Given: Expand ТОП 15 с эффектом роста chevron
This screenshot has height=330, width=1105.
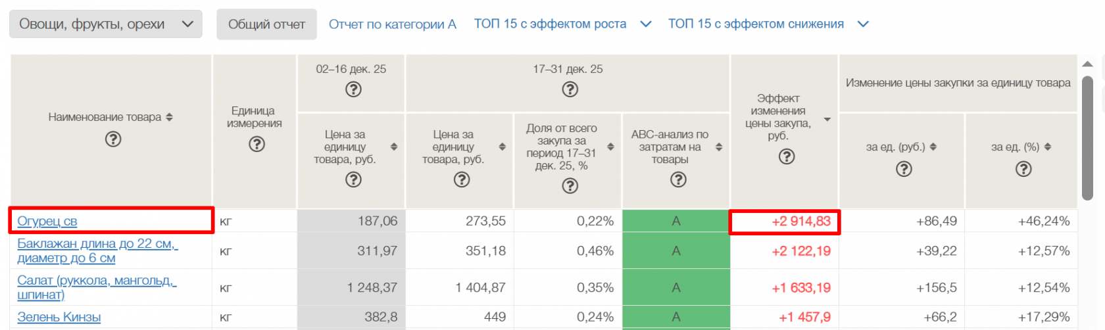Looking at the screenshot, I should tap(646, 24).
